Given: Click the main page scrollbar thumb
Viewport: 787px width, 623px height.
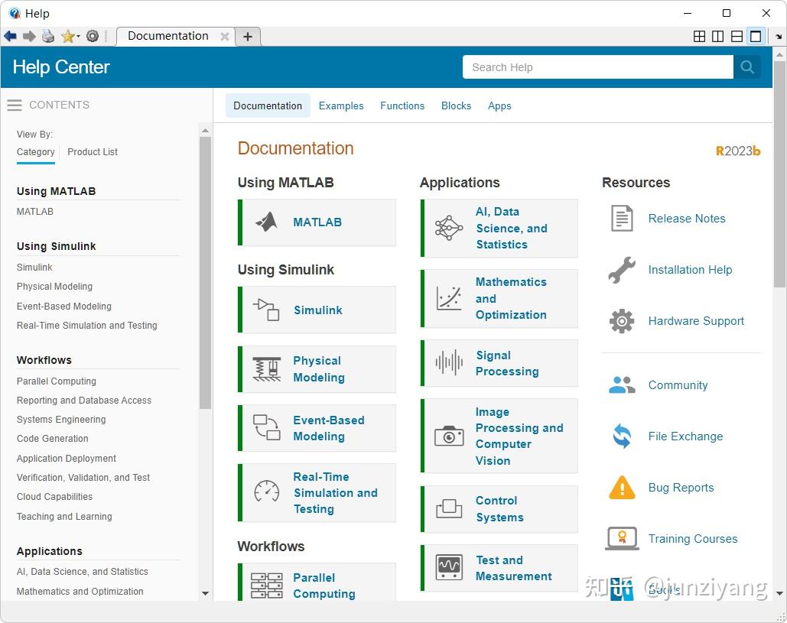Looking at the screenshot, I should (779, 174).
